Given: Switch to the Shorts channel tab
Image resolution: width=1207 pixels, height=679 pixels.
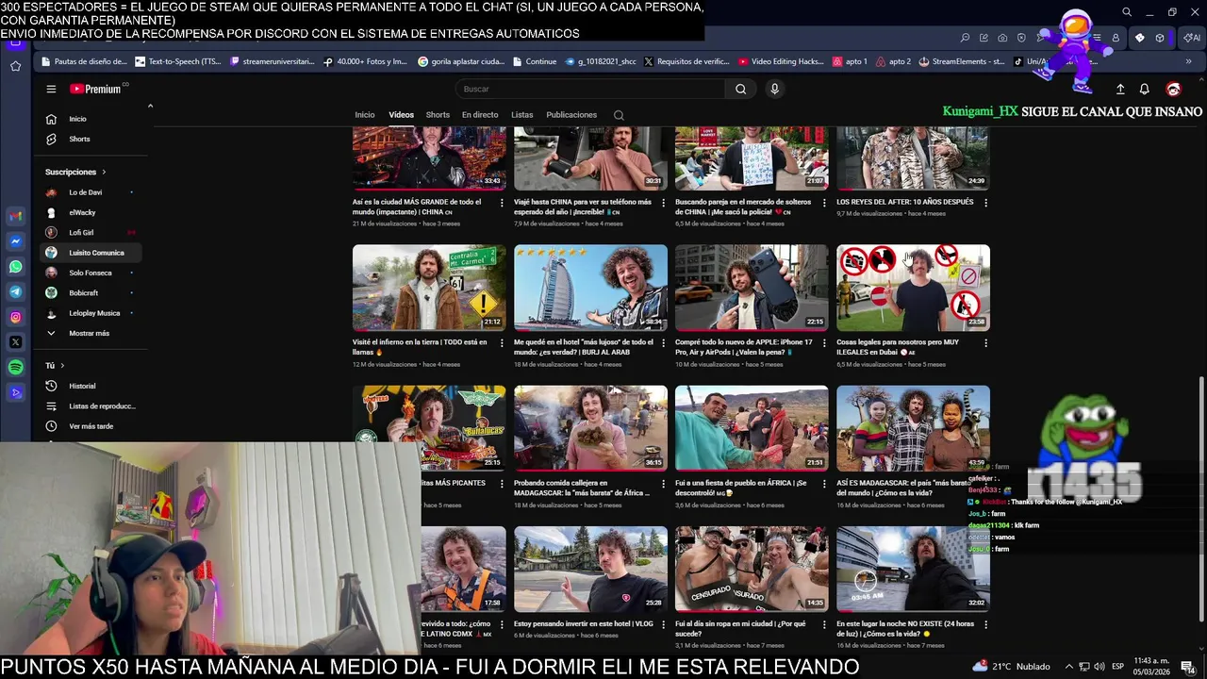Looking at the screenshot, I should (x=438, y=115).
